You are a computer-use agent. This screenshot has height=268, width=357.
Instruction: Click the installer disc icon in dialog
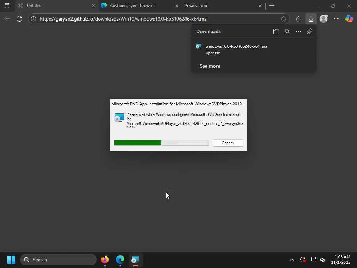tap(120, 118)
